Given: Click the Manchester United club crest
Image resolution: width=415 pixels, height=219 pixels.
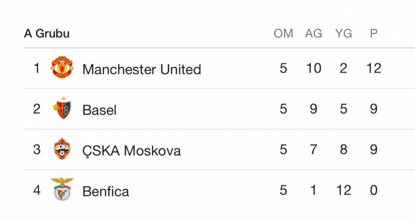Looking at the screenshot, I should click(62, 68).
